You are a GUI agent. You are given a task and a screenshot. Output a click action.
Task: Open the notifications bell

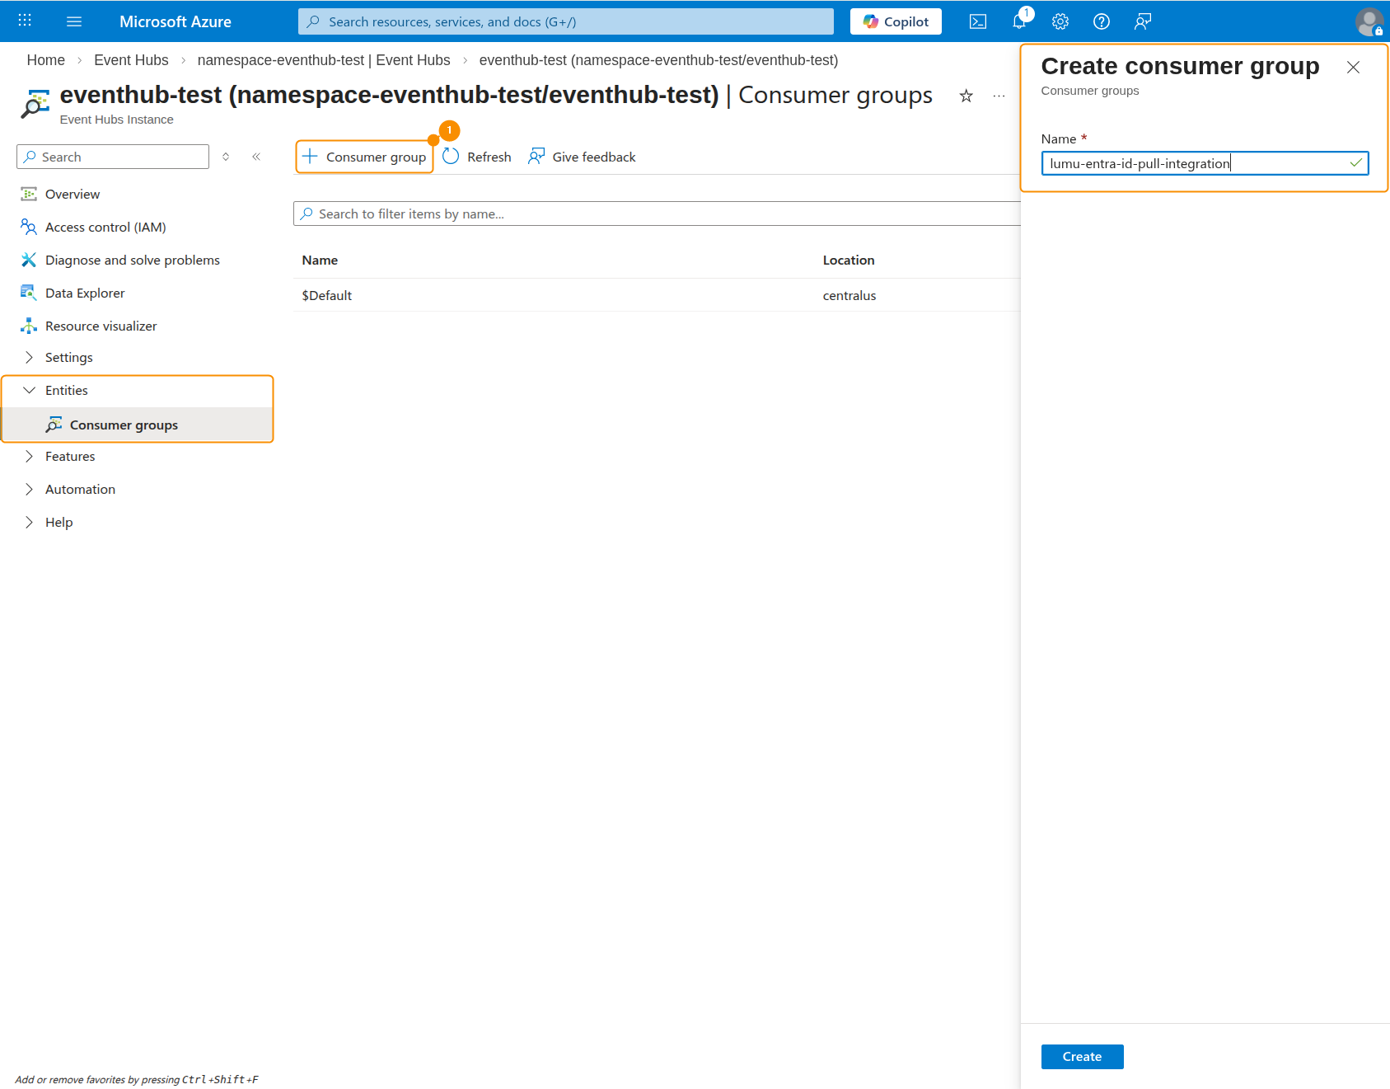pyautogui.click(x=1019, y=21)
